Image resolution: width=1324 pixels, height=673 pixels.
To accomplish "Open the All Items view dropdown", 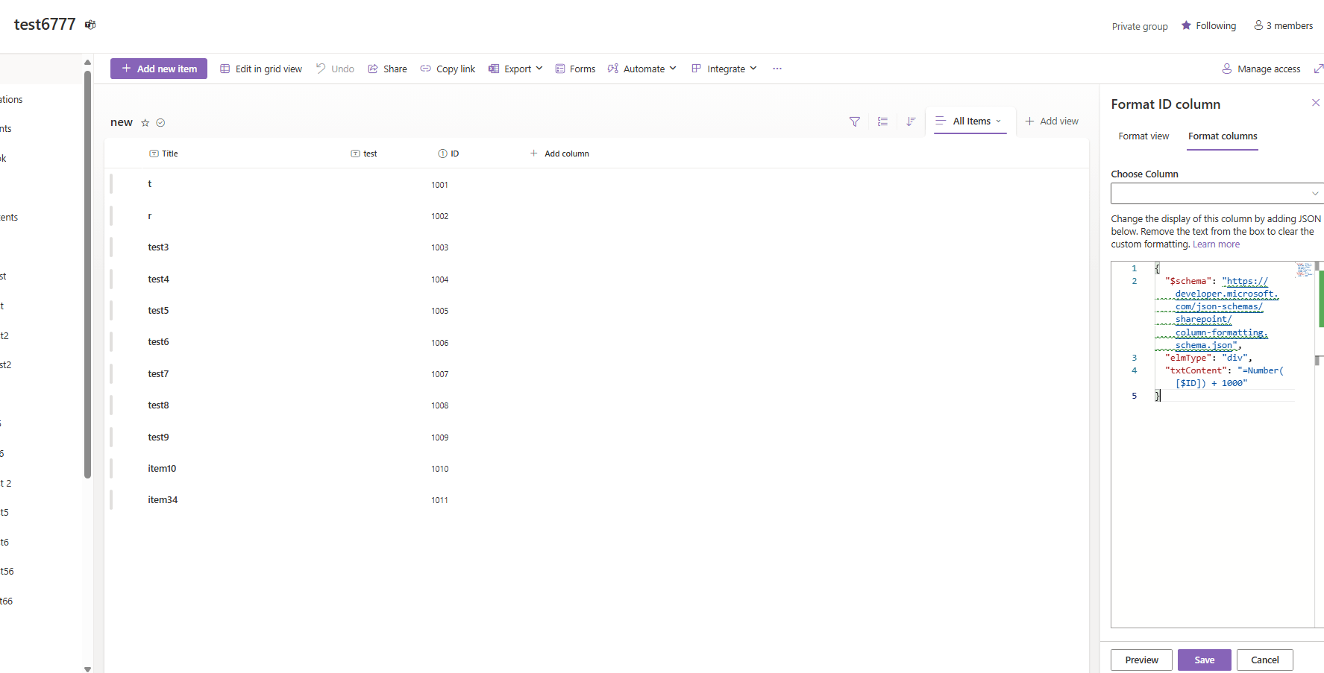I will [970, 121].
